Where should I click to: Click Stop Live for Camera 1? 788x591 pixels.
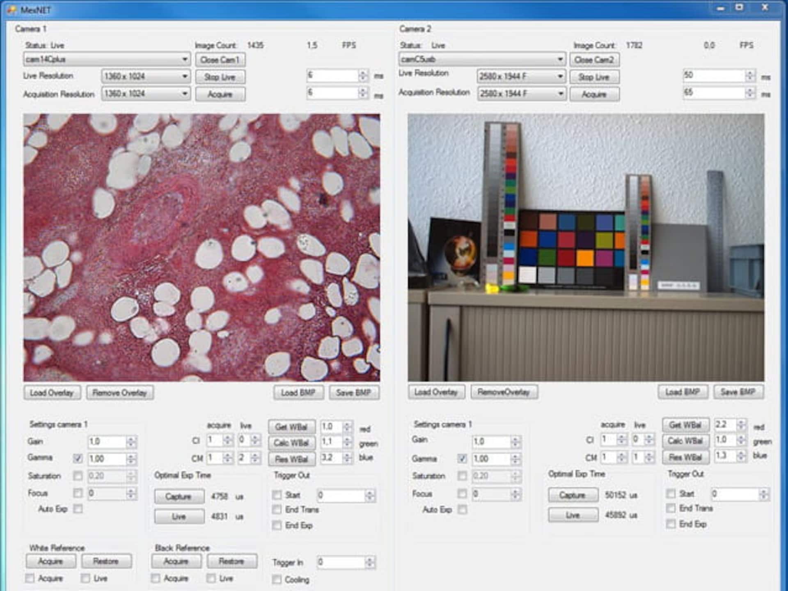(220, 77)
